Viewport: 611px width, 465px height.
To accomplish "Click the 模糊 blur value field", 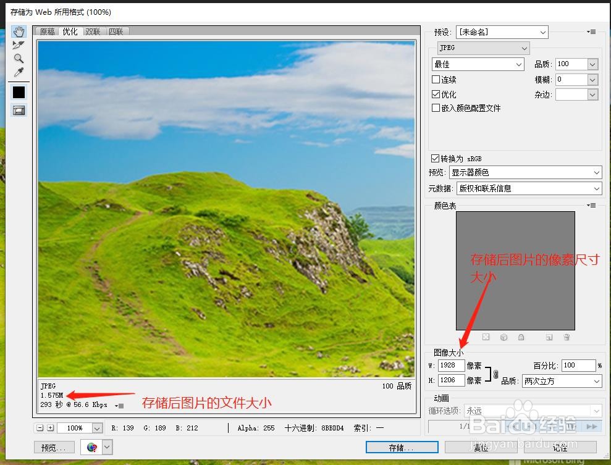I will (571, 80).
